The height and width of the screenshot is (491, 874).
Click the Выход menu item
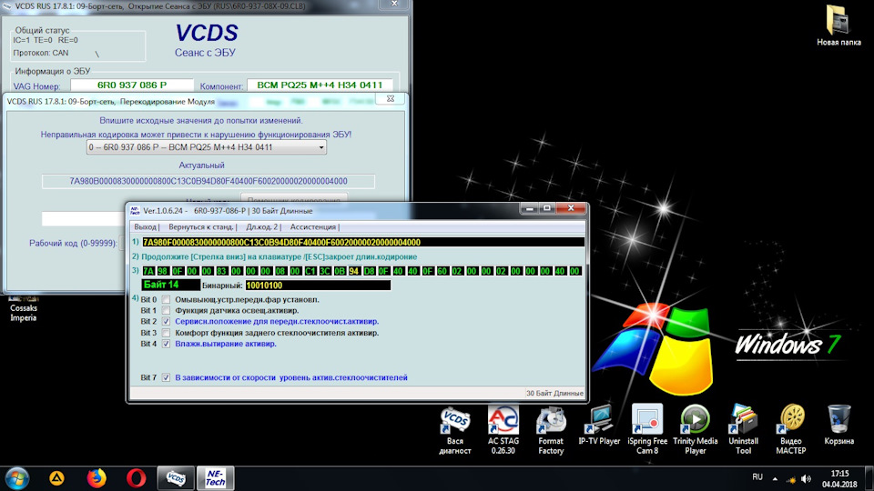click(x=145, y=227)
